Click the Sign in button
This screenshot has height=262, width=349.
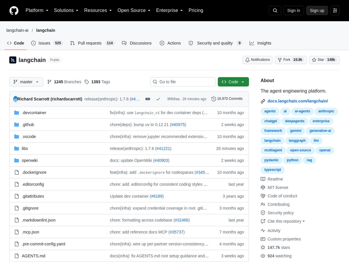(294, 10)
